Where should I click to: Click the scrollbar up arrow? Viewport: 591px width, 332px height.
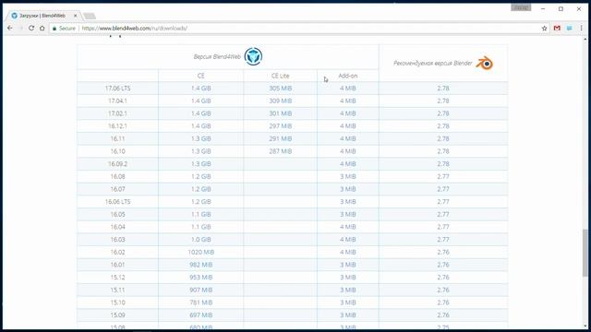point(585,39)
